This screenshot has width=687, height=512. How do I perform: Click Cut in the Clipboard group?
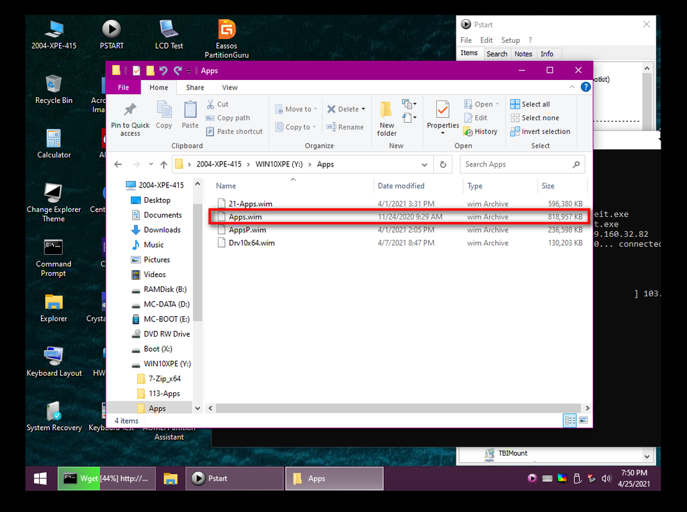218,104
